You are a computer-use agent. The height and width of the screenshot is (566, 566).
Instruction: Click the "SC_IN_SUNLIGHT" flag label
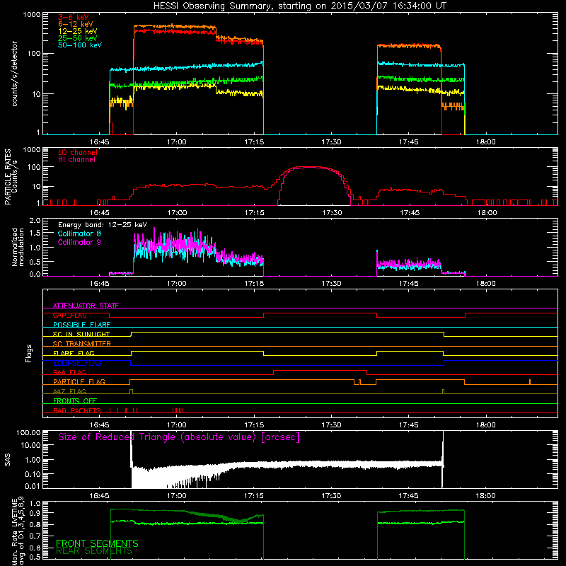point(81,334)
